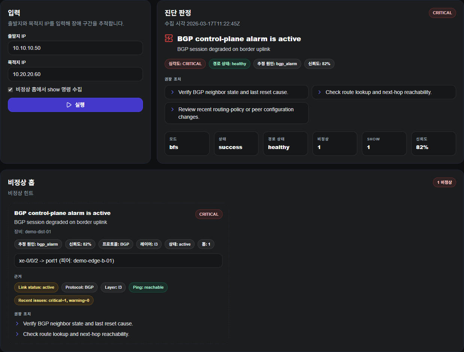Click the 실행 button to run diagnosis

click(x=75, y=105)
